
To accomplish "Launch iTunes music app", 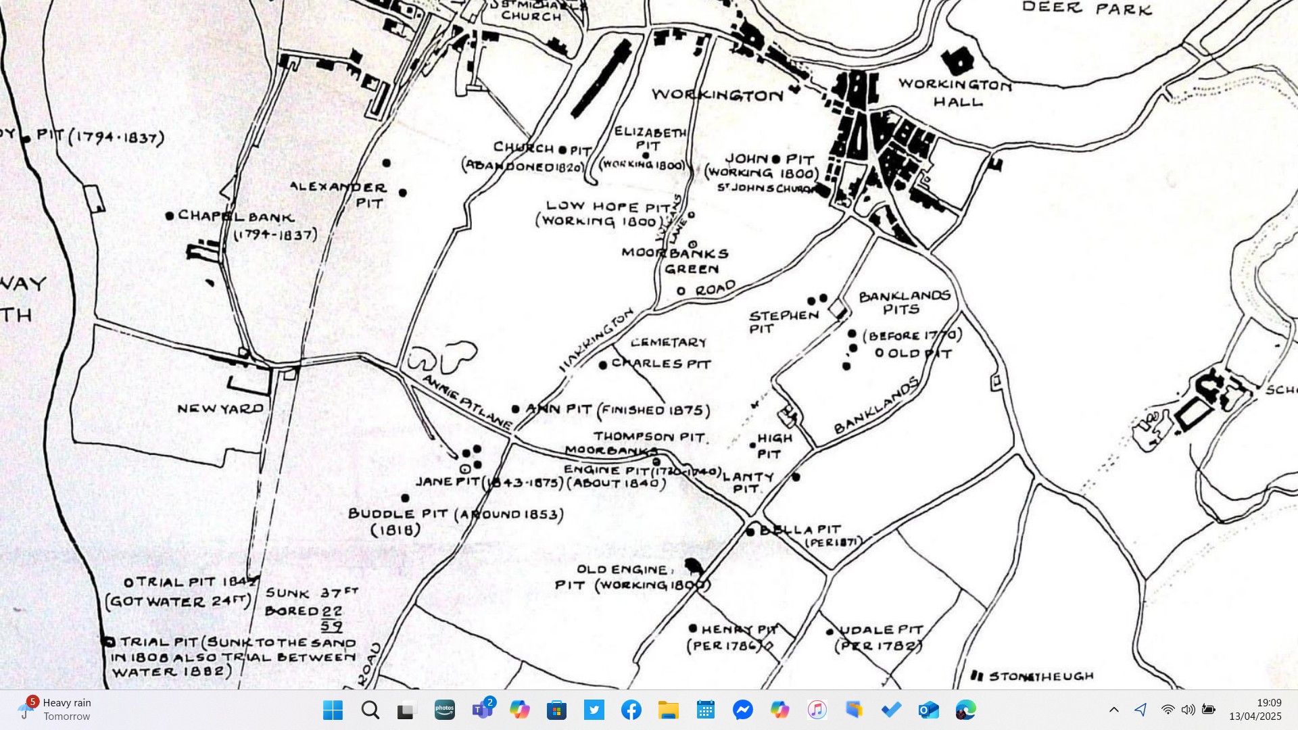I will point(817,710).
